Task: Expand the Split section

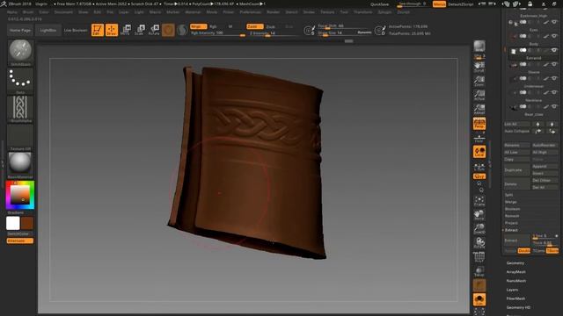Action: [x=509, y=195]
